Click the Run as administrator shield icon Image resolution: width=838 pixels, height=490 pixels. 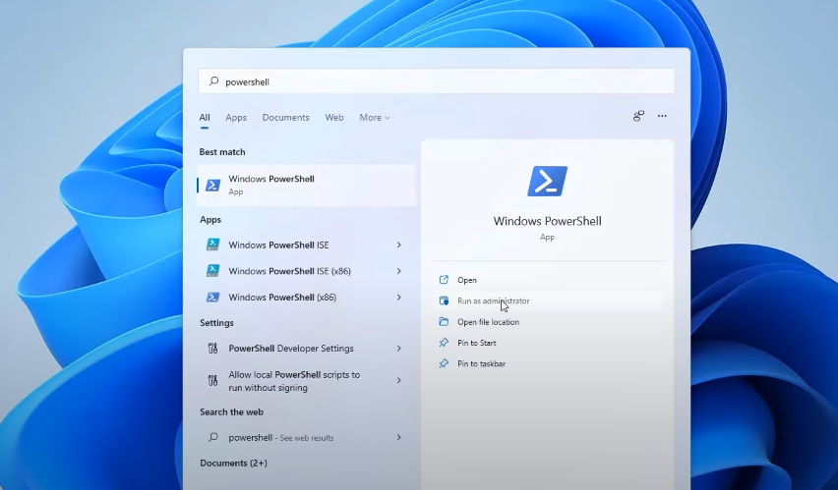(444, 300)
